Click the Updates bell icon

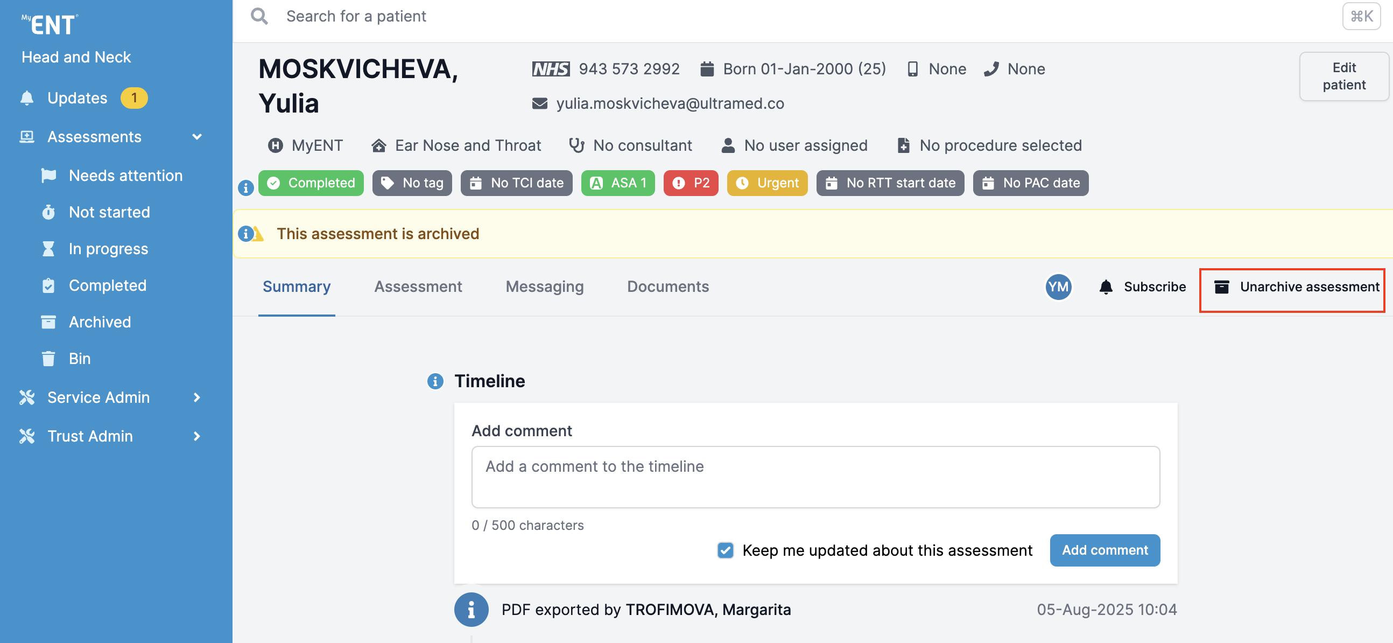pyautogui.click(x=27, y=98)
